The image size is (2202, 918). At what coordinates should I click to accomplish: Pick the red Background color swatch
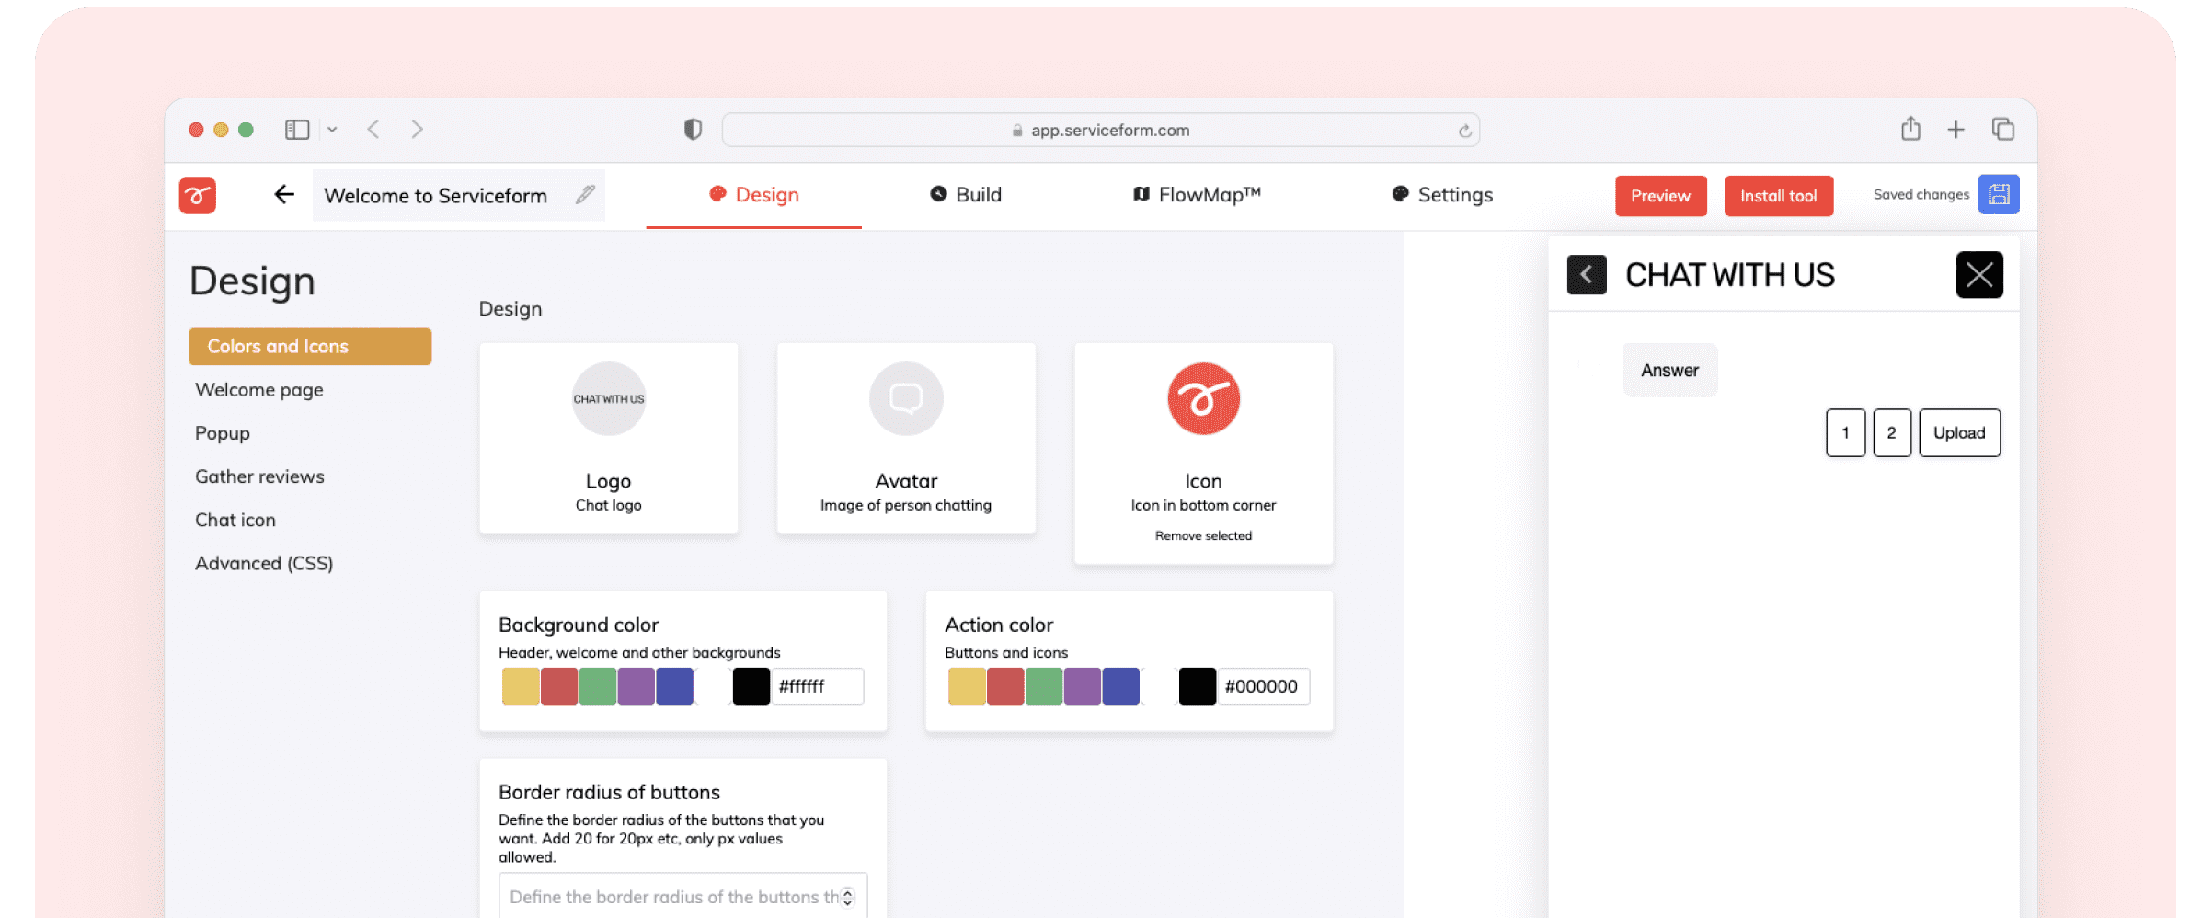click(x=559, y=686)
